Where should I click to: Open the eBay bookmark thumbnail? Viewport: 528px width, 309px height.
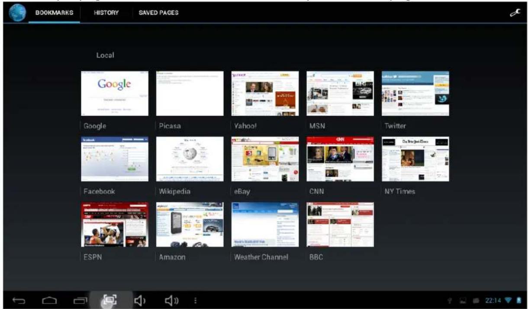pyautogui.click(x=265, y=159)
